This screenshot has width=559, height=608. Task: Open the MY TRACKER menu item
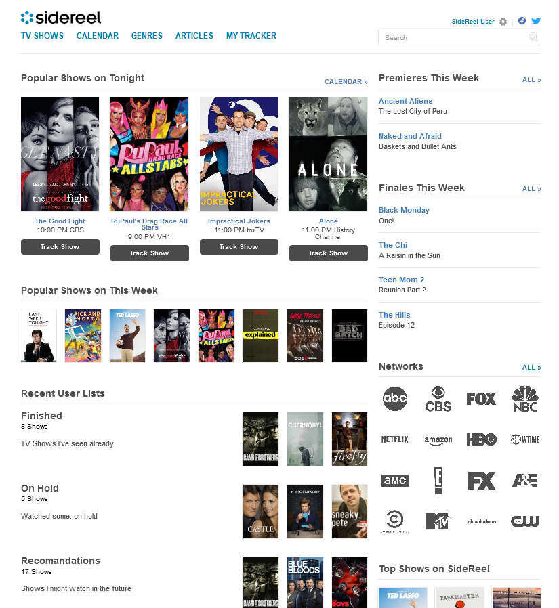[251, 36]
